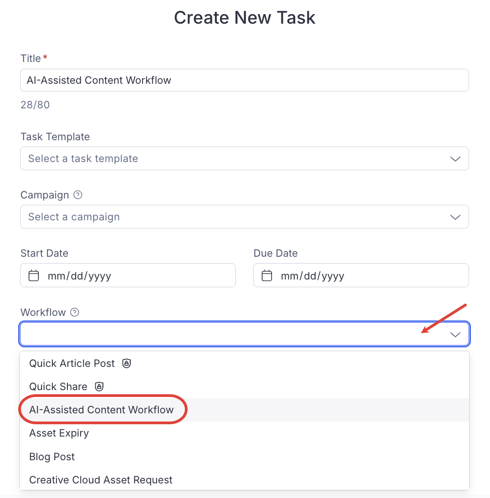
Task: Choose the circled AI-Assisted Content Workflow option
Action: (x=102, y=410)
